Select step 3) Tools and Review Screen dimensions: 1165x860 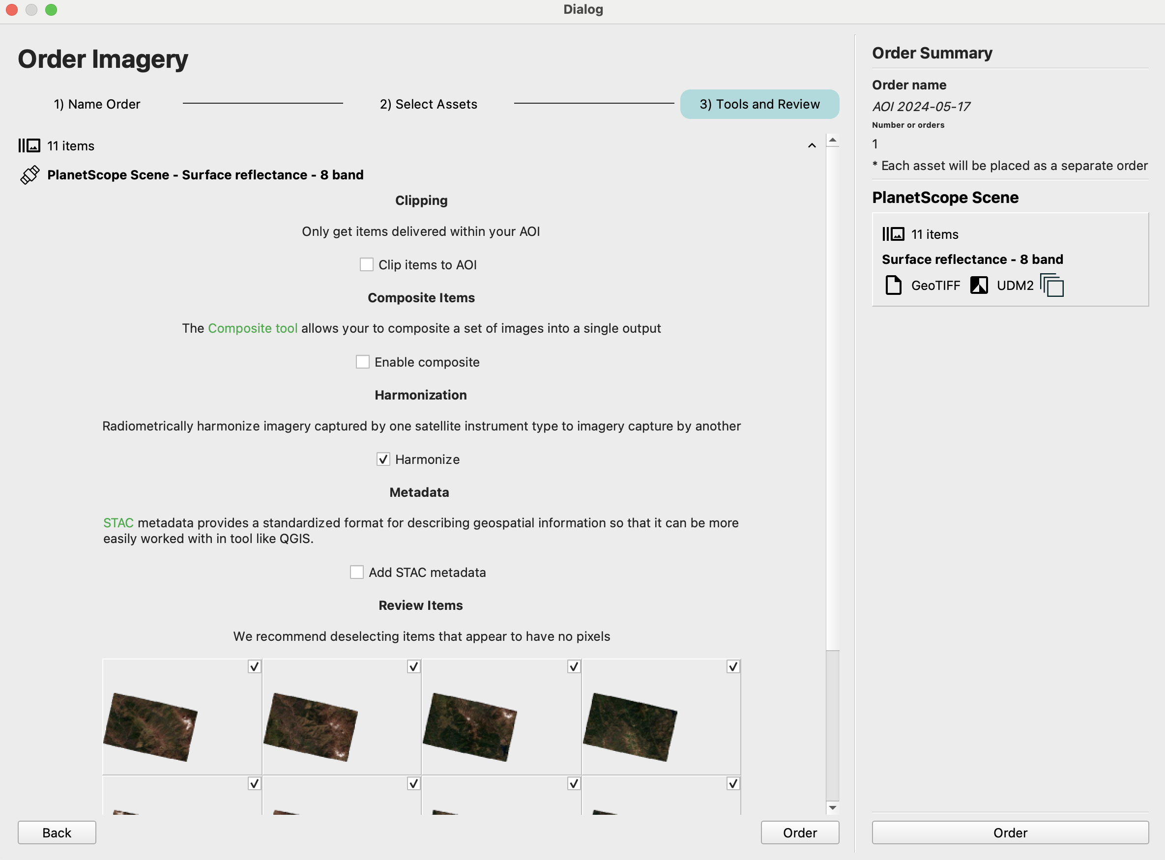click(759, 104)
